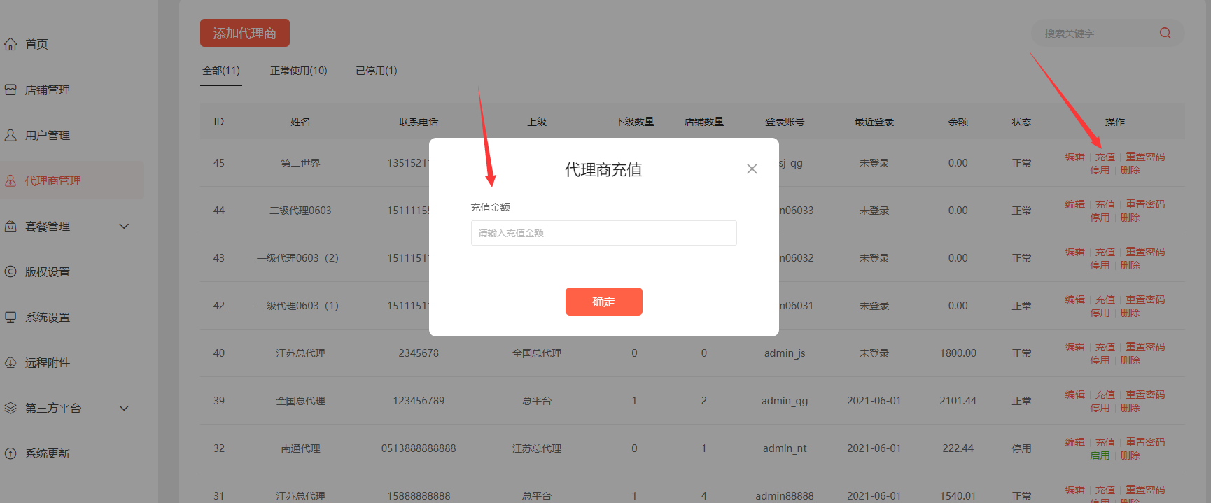Click the 添加代理商 button
Screen dimensions: 1211x503
tap(244, 33)
